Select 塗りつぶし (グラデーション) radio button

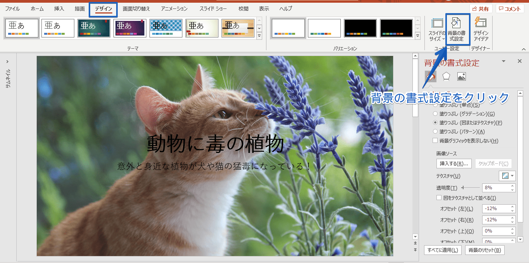[435, 113]
